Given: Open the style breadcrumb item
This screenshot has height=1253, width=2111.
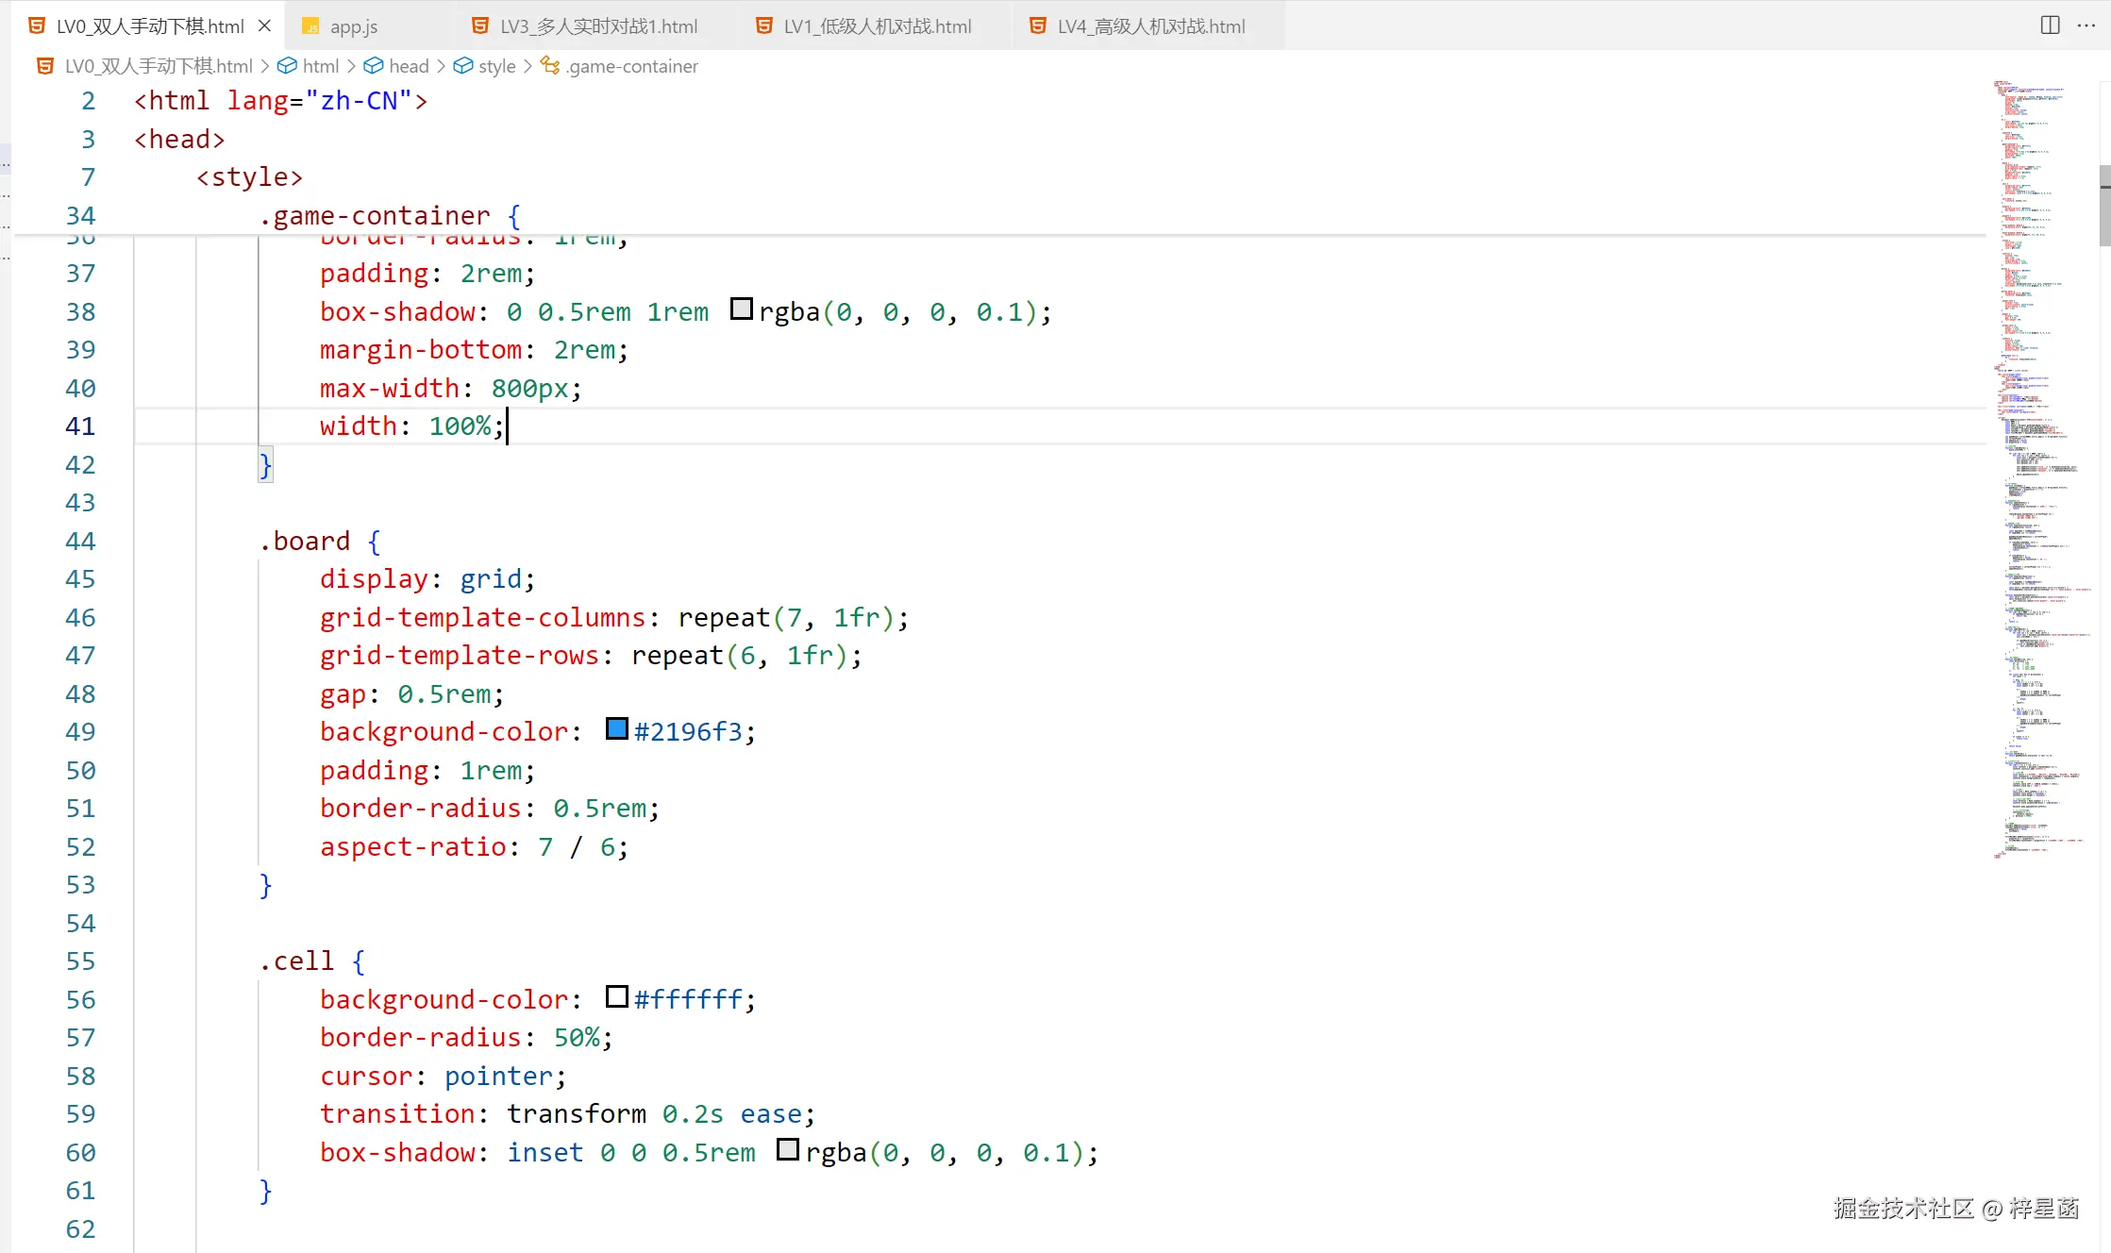Looking at the screenshot, I should 496,66.
